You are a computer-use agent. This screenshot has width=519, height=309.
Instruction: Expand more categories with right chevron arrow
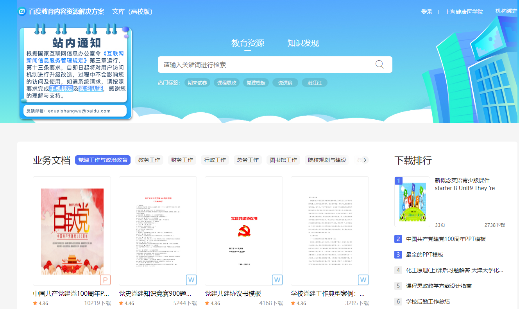tap(365, 160)
